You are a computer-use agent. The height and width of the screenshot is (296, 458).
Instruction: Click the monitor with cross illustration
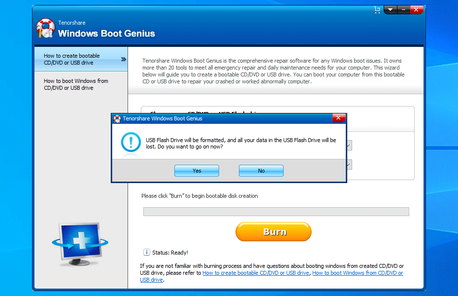click(80, 244)
